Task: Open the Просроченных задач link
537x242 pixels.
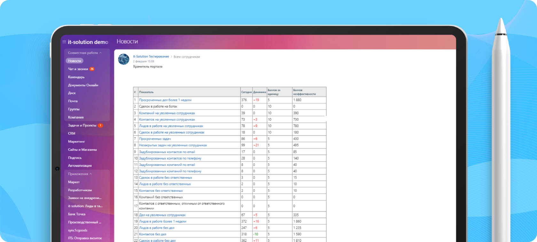Action: pyautogui.click(x=155, y=139)
